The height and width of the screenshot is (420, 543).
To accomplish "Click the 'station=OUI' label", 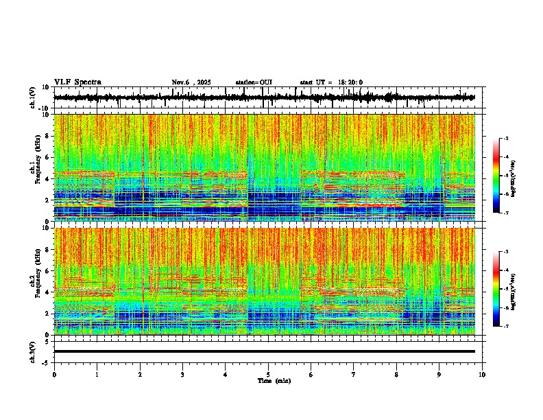I will tap(254, 82).
